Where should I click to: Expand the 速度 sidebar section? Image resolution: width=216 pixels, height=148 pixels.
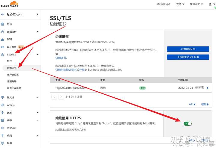38,113
